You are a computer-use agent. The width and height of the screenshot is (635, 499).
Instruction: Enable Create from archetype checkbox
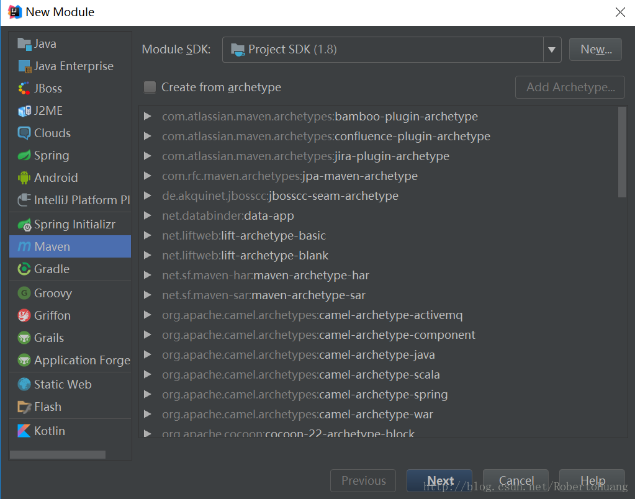(150, 88)
